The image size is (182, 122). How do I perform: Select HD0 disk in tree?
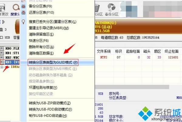(12, 48)
